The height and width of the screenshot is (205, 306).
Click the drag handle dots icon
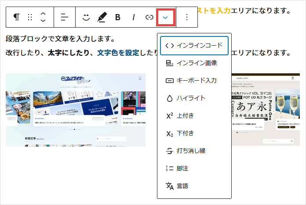tap(30, 17)
